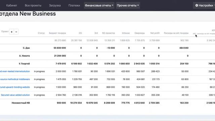The image size is (215, 121).
Task: Open the Финансовые отчеты dropdown
Action: pyautogui.click(x=99, y=5)
